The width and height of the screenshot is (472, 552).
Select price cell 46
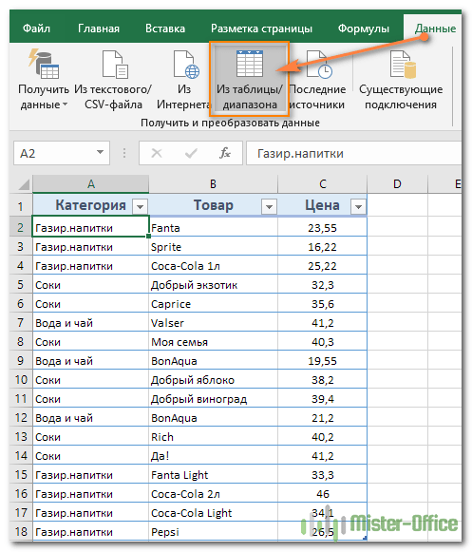322,494
